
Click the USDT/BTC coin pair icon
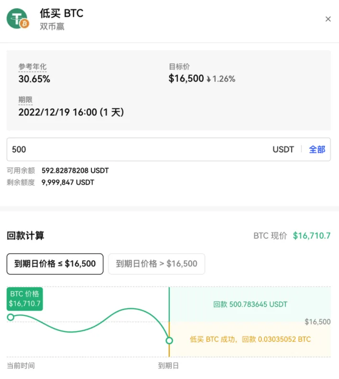coord(18,19)
